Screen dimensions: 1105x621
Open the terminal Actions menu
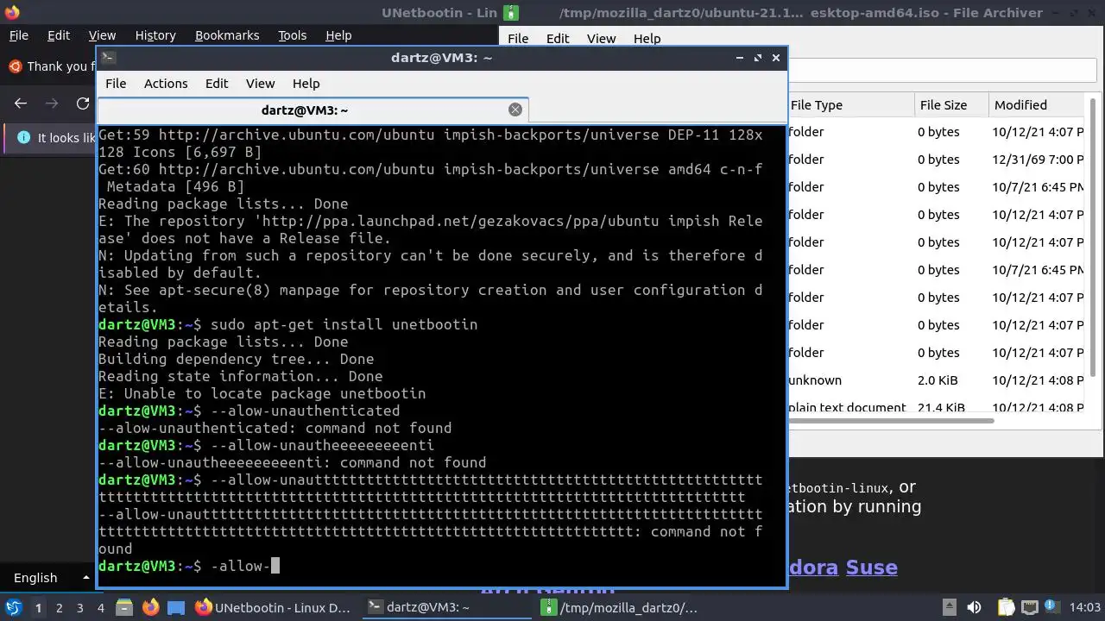click(x=166, y=84)
